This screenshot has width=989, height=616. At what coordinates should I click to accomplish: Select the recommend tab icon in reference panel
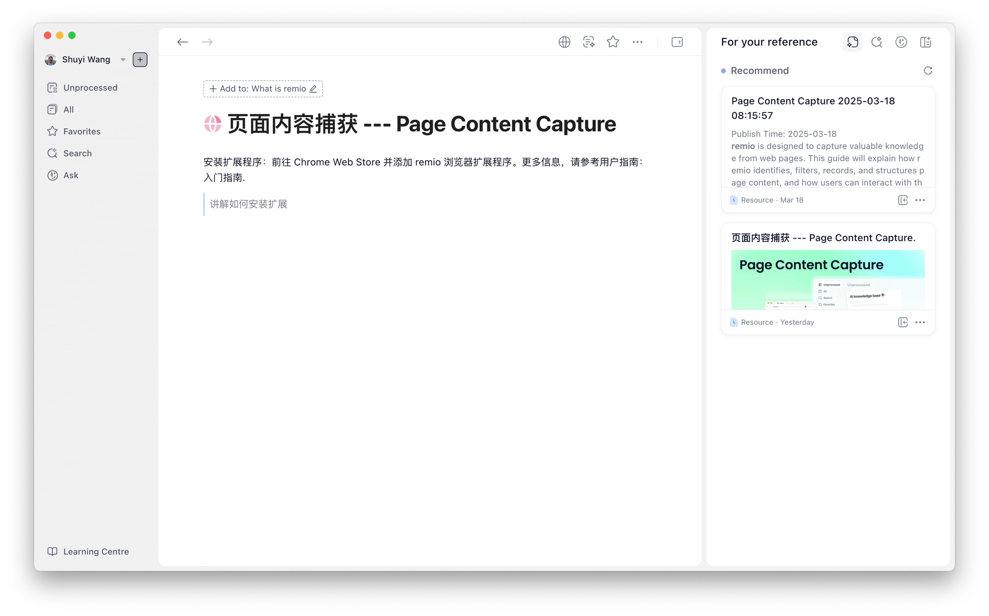(852, 42)
